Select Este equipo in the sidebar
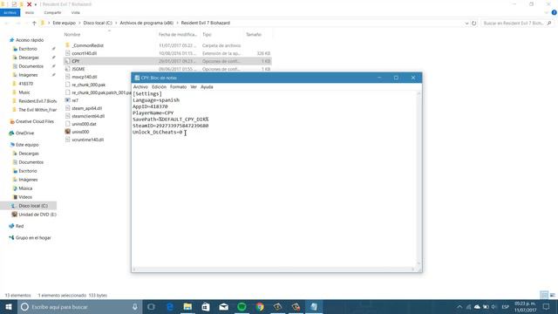Image resolution: width=558 pixels, height=314 pixels. pyautogui.click(x=27, y=145)
